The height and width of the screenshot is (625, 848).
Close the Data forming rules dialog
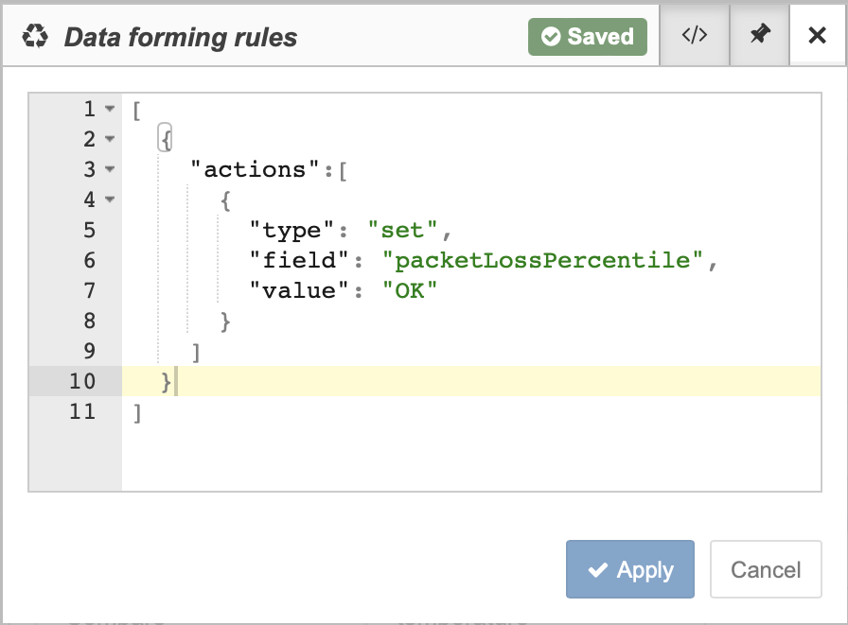point(817,36)
